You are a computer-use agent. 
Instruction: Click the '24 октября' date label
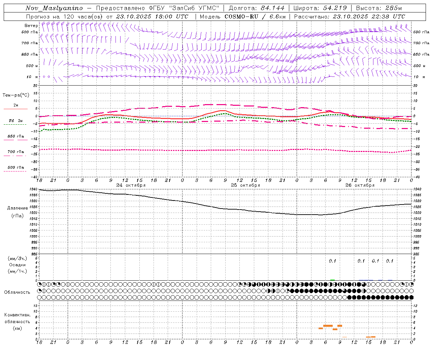(131, 185)
